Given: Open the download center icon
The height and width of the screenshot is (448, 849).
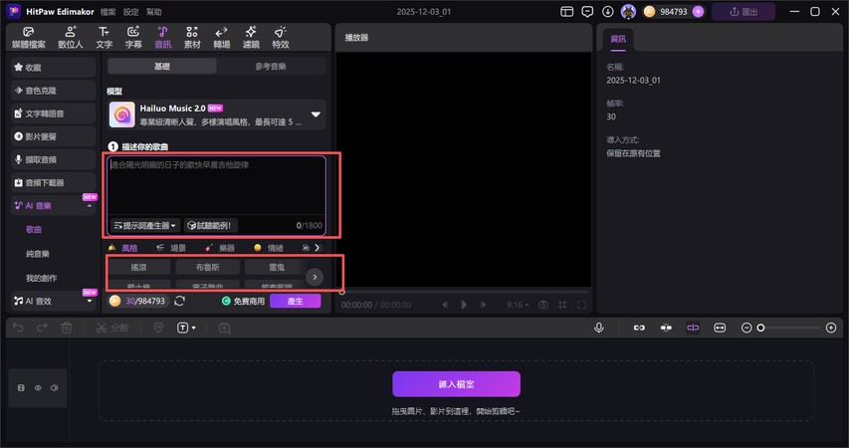Looking at the screenshot, I should click(x=608, y=11).
